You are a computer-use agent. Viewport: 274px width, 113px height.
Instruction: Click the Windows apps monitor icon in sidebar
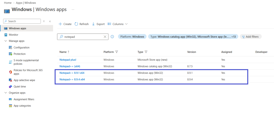pyautogui.click(x=6, y=28)
